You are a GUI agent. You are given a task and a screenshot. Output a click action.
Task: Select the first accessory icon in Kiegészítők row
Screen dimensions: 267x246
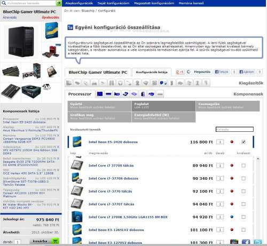(69, 83)
